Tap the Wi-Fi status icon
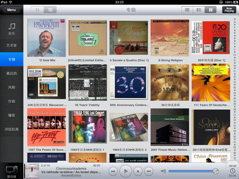Image resolution: width=239 pixels, height=179 pixels. pyautogui.click(x=10, y=2)
